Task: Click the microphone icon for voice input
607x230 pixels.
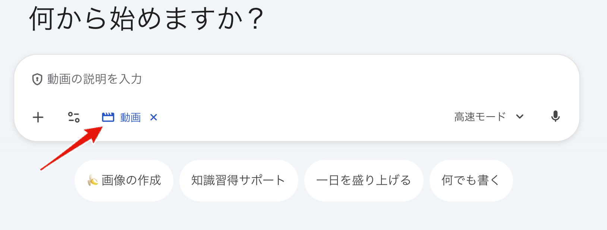Action: (555, 116)
